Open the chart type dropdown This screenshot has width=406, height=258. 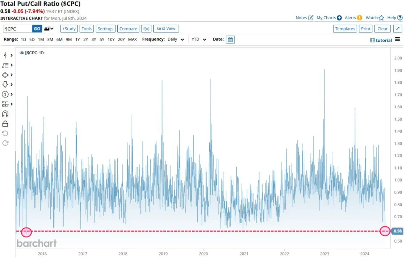click(49, 29)
